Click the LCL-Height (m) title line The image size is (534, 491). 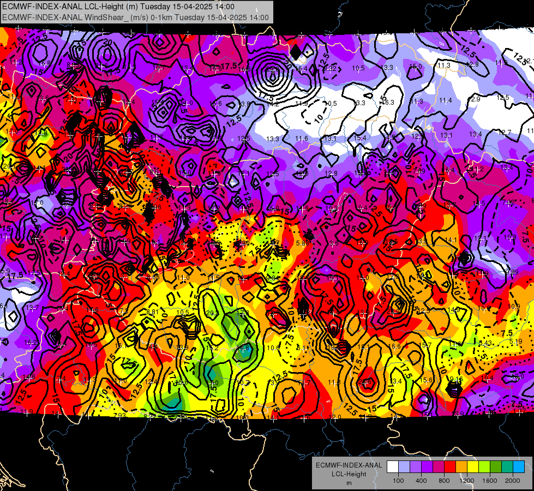pyautogui.click(x=118, y=7)
